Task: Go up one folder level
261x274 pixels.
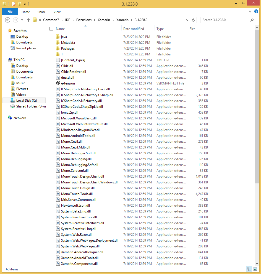Action: tap(28, 20)
